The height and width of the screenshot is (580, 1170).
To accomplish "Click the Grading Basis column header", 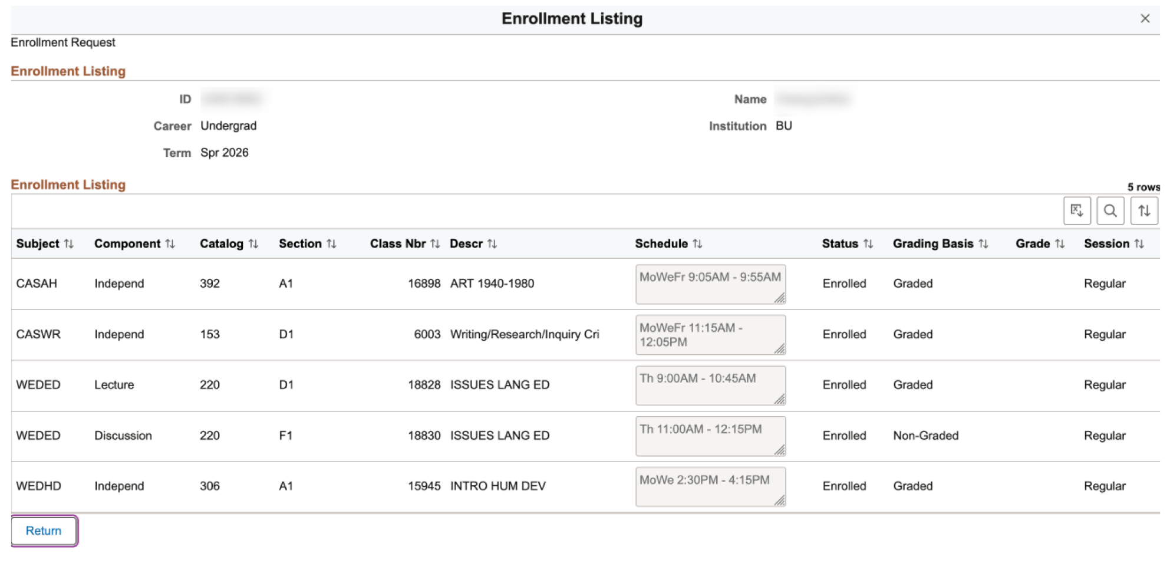I will click(933, 244).
